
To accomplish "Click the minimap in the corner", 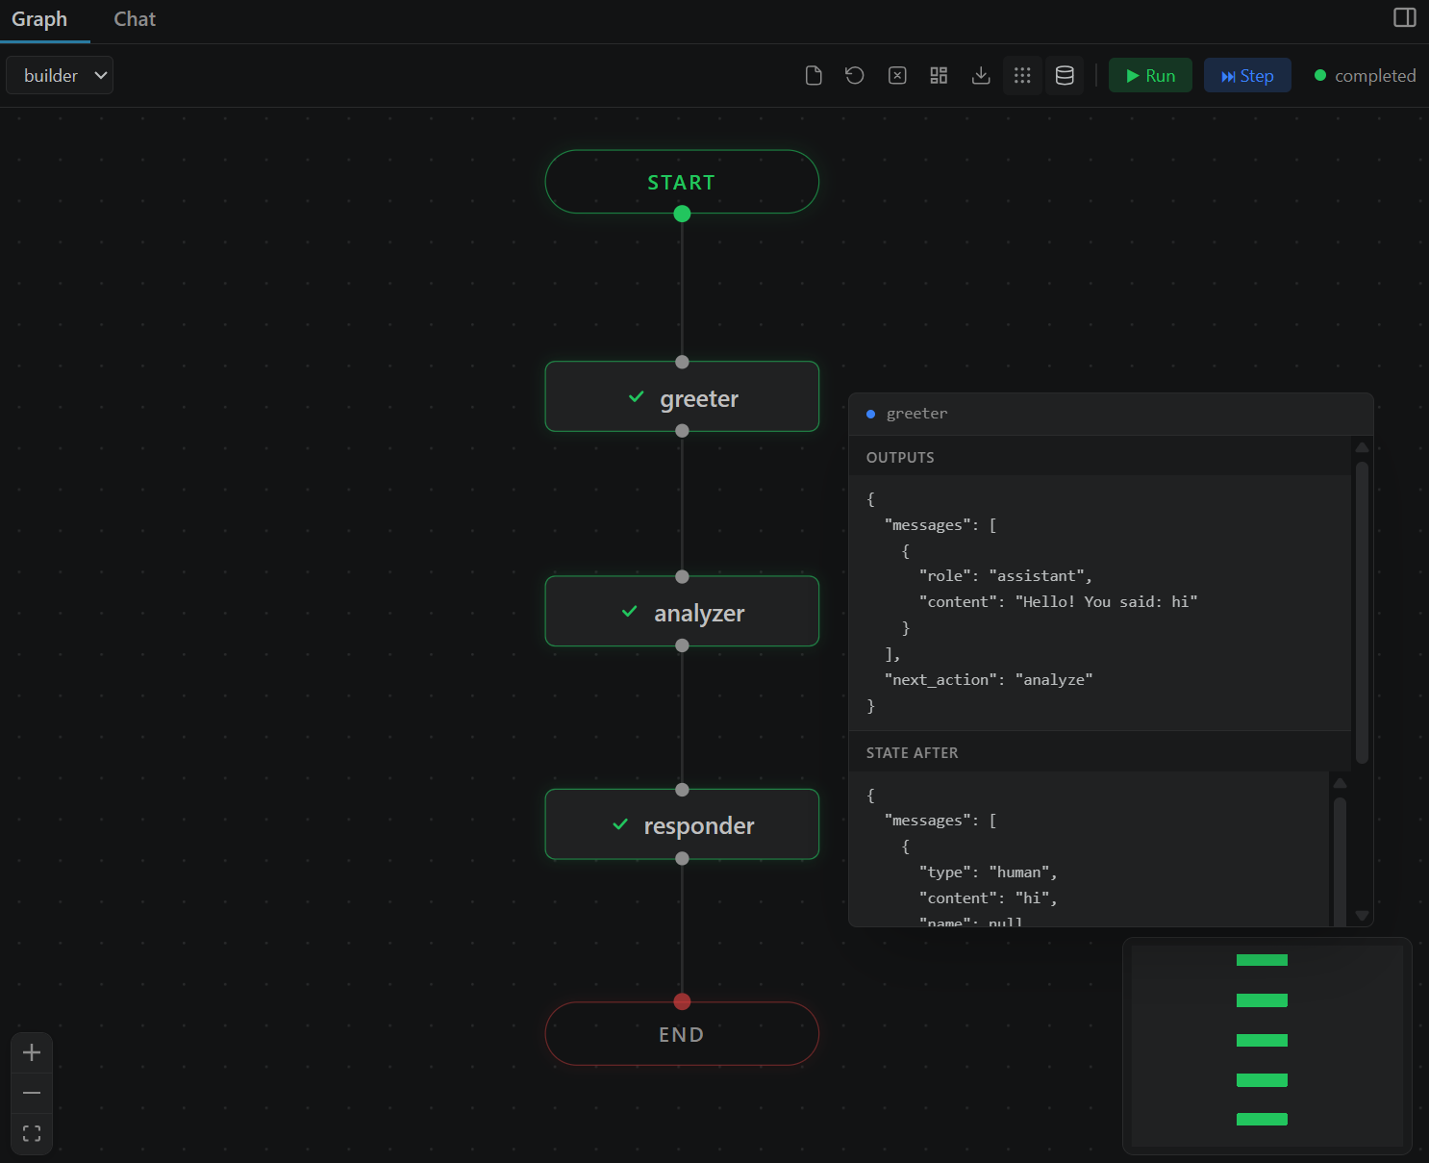I will pyautogui.click(x=1266, y=1046).
